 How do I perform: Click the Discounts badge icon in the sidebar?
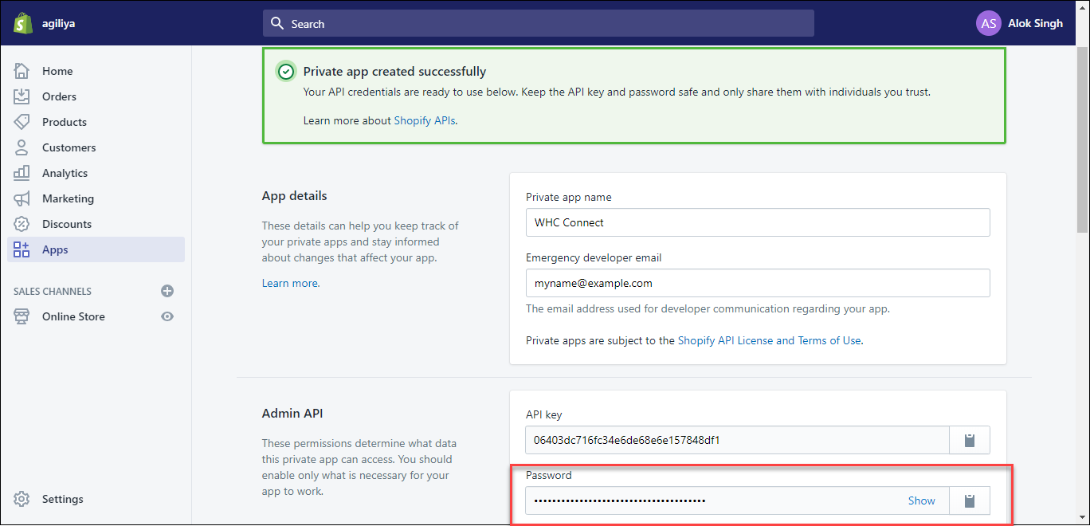[22, 224]
